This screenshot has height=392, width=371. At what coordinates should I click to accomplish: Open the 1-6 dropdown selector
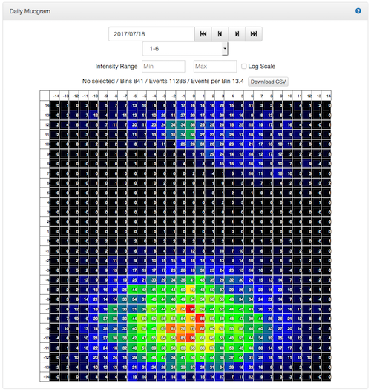coord(185,49)
